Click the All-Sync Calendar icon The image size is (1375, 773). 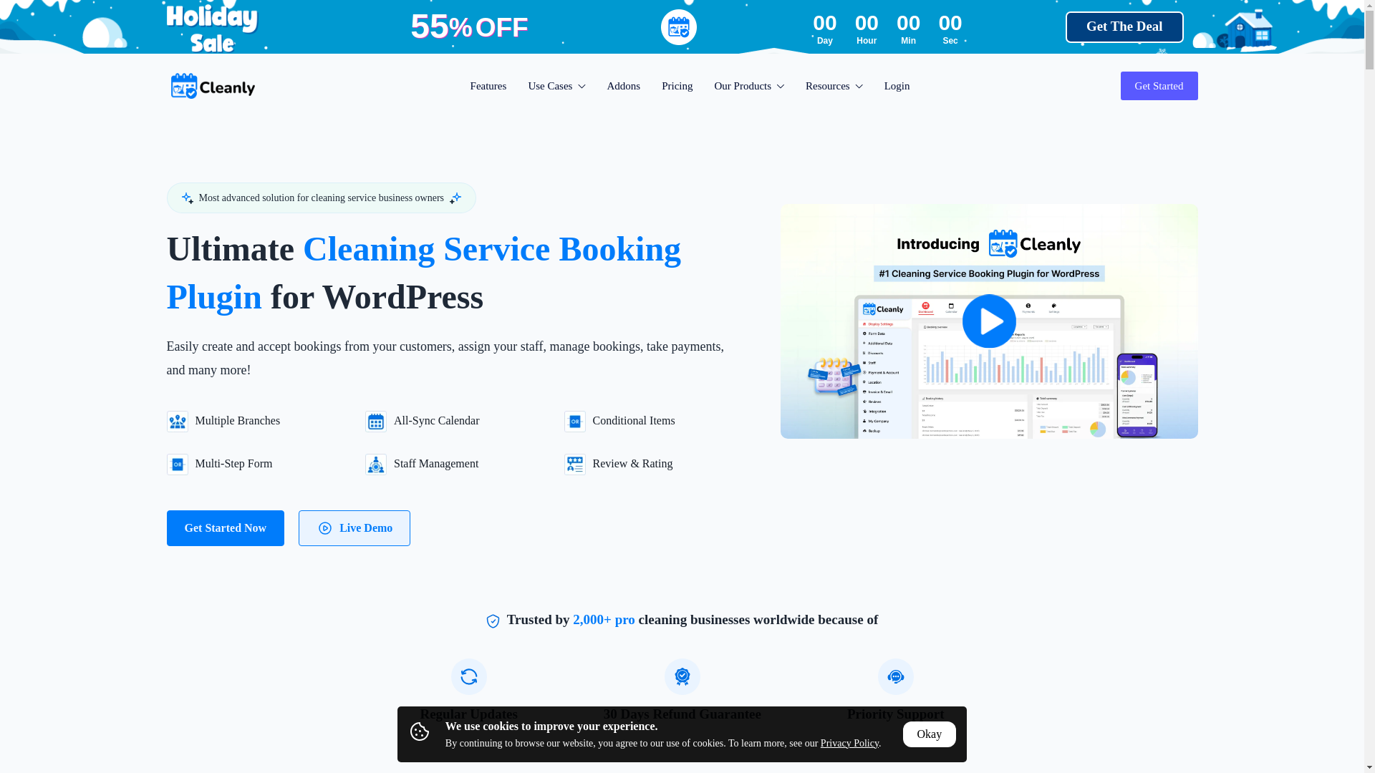376,422
